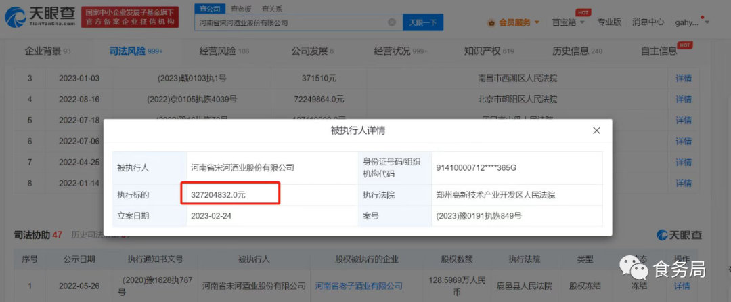Open 详情 for row 8 dated 2022-01-14
Image resolution: width=731 pixels, height=302 pixels.
(x=684, y=183)
